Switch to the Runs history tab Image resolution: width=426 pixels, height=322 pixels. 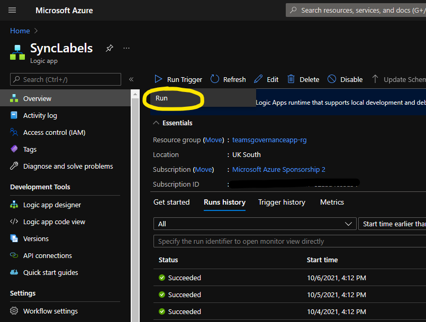pos(225,203)
